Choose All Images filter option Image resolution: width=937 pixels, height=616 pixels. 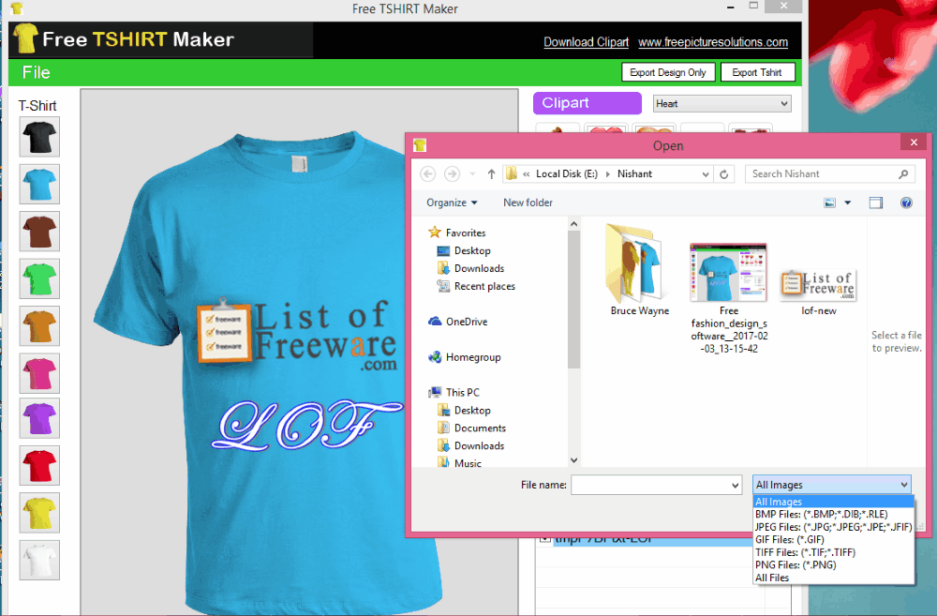(834, 502)
